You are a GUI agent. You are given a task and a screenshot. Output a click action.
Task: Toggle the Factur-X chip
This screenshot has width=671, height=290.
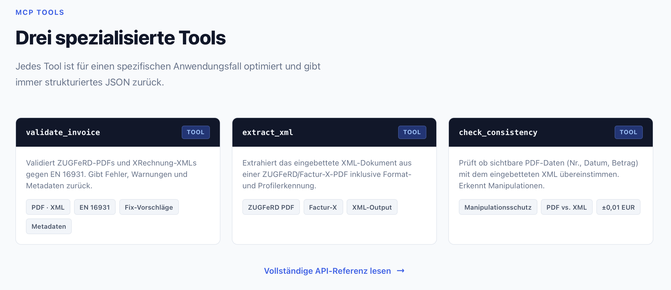click(x=323, y=207)
